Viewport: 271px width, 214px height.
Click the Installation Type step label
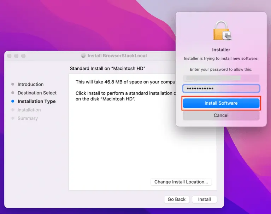(36, 102)
